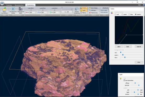Click the Visit website link
The height and width of the screenshot is (97, 145).
coord(104,13)
